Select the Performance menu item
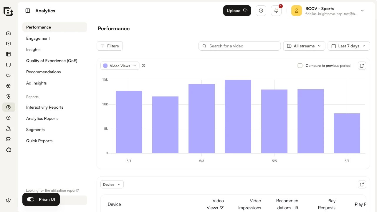The image size is (377, 212). click(55, 27)
